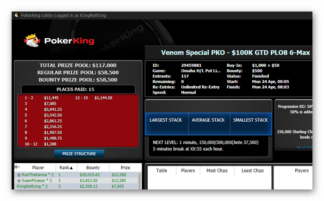Click the PokerKing title bar app icon
Viewport: 324px width, 201px height.
pyautogui.click(x=16, y=15)
